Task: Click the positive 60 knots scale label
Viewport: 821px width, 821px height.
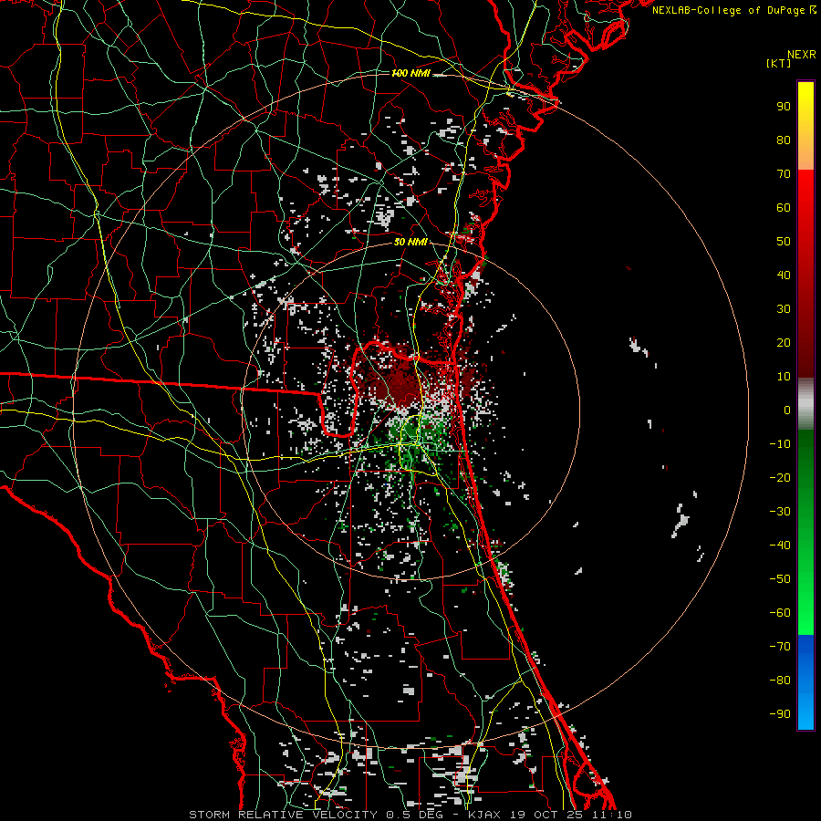Action: (x=784, y=207)
